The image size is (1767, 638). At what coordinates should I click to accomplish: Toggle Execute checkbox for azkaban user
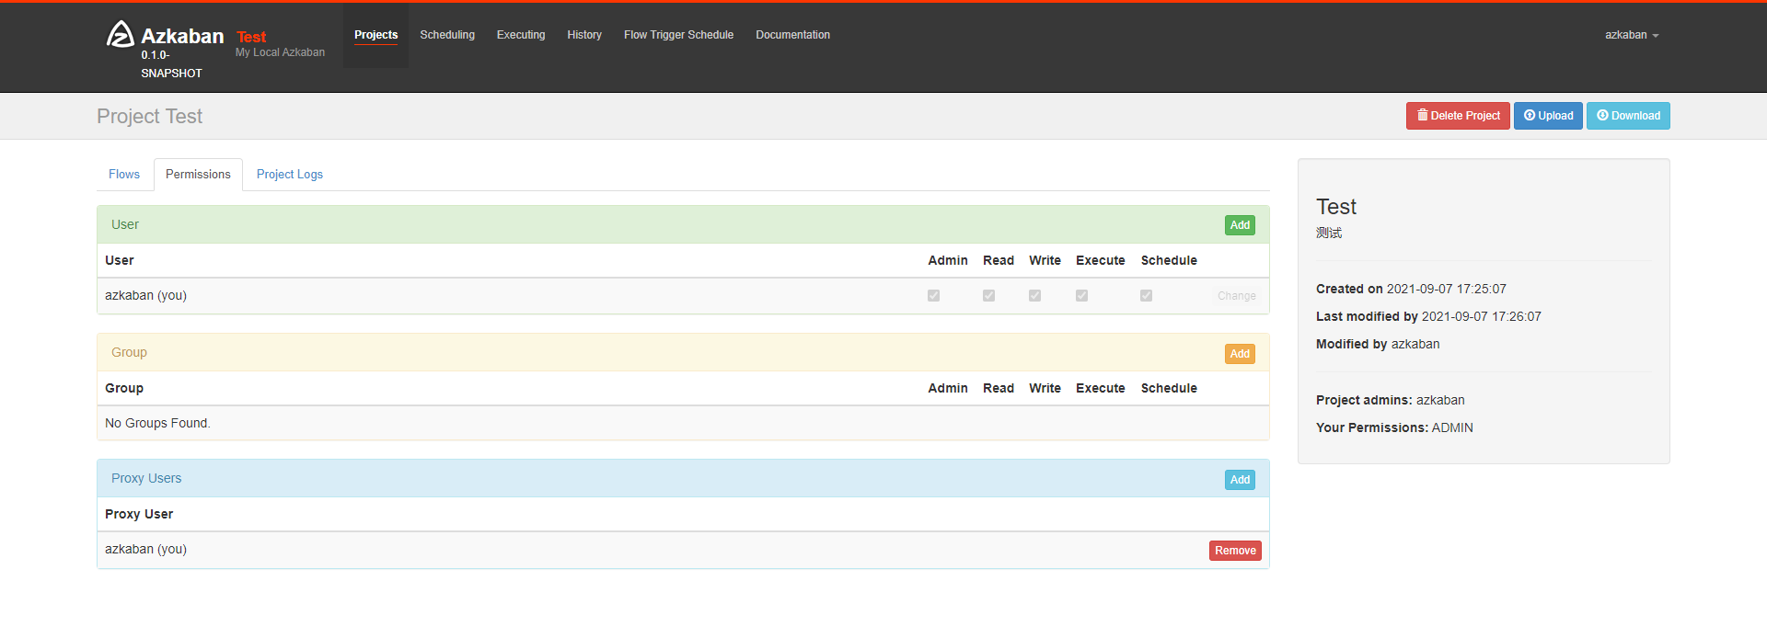[x=1081, y=296]
